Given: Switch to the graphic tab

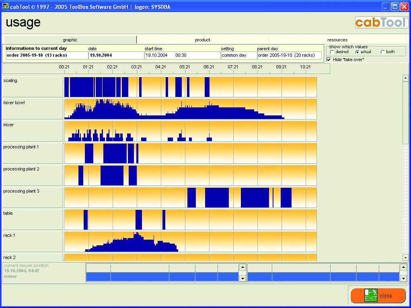Looking at the screenshot, I should pos(70,40).
